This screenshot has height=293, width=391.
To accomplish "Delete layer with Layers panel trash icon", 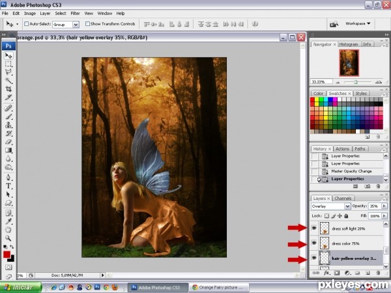I will (378, 273).
